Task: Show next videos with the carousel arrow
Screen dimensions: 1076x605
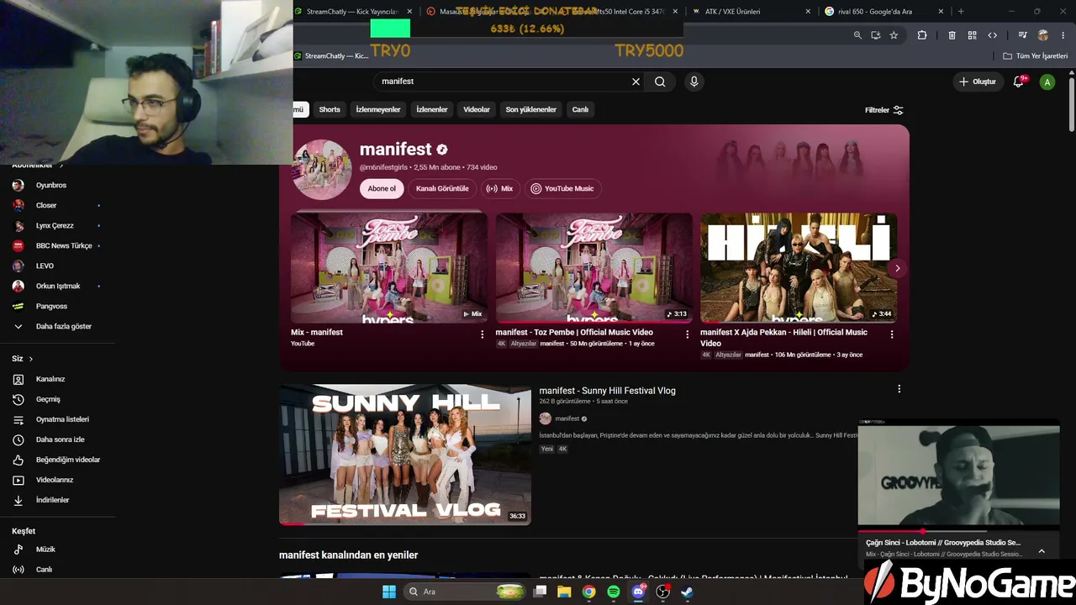Action: pyautogui.click(x=897, y=269)
